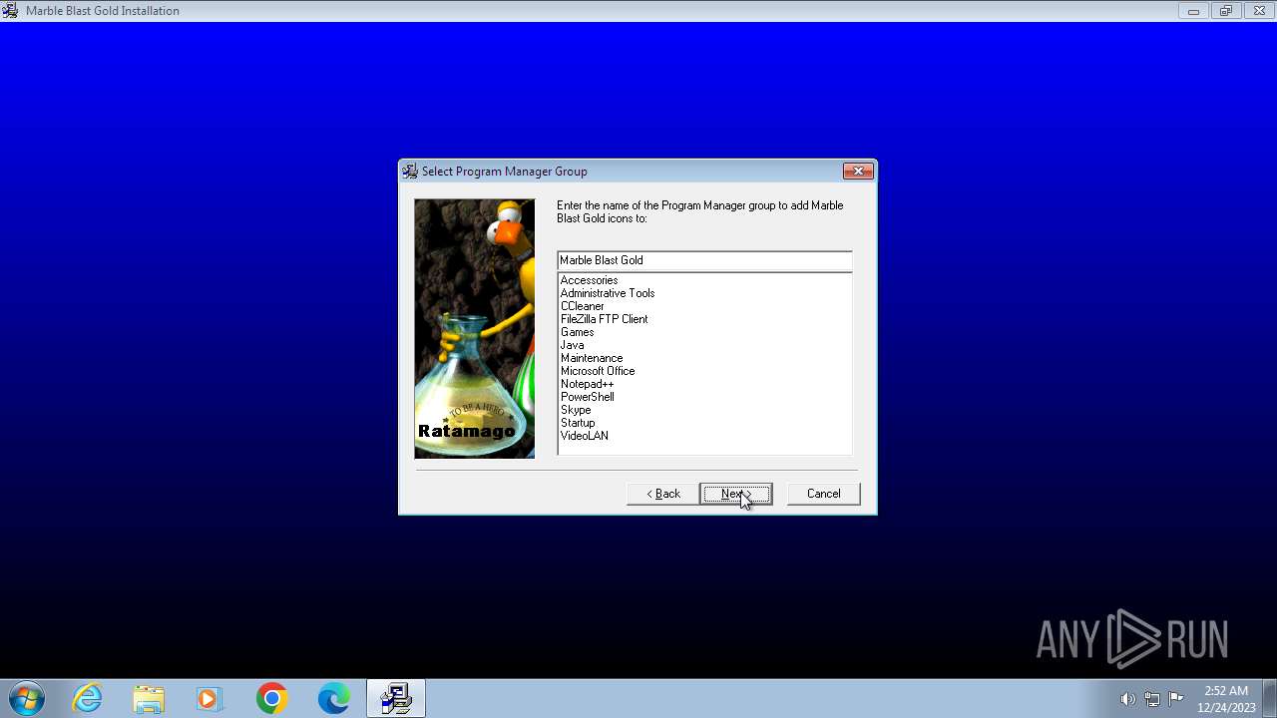Image resolution: width=1277 pixels, height=718 pixels.
Task: Launch Internet Explorer from taskbar
Action: [x=88, y=699]
